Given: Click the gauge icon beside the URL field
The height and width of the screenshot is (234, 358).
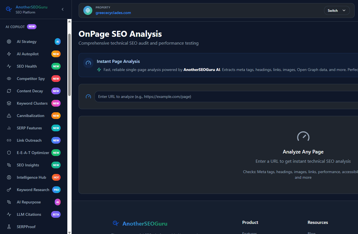Looking at the screenshot, I should click(x=88, y=97).
